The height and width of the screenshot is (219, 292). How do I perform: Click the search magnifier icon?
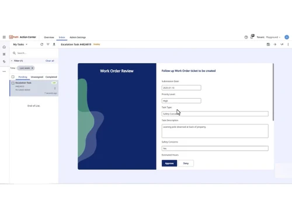(x=14, y=53)
